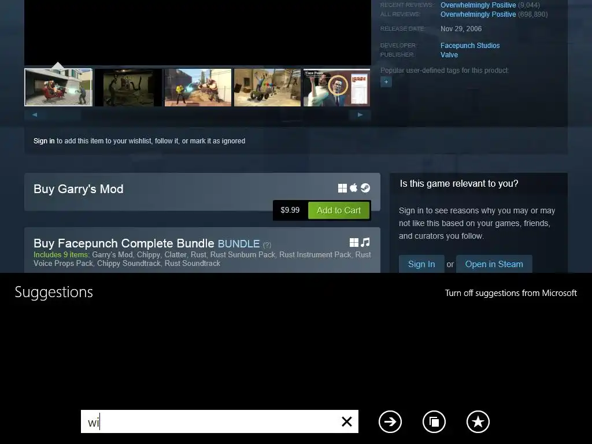Viewport: 592px width, 444px height.
Task: Click the bundle help question mark
Action: pyautogui.click(x=267, y=245)
